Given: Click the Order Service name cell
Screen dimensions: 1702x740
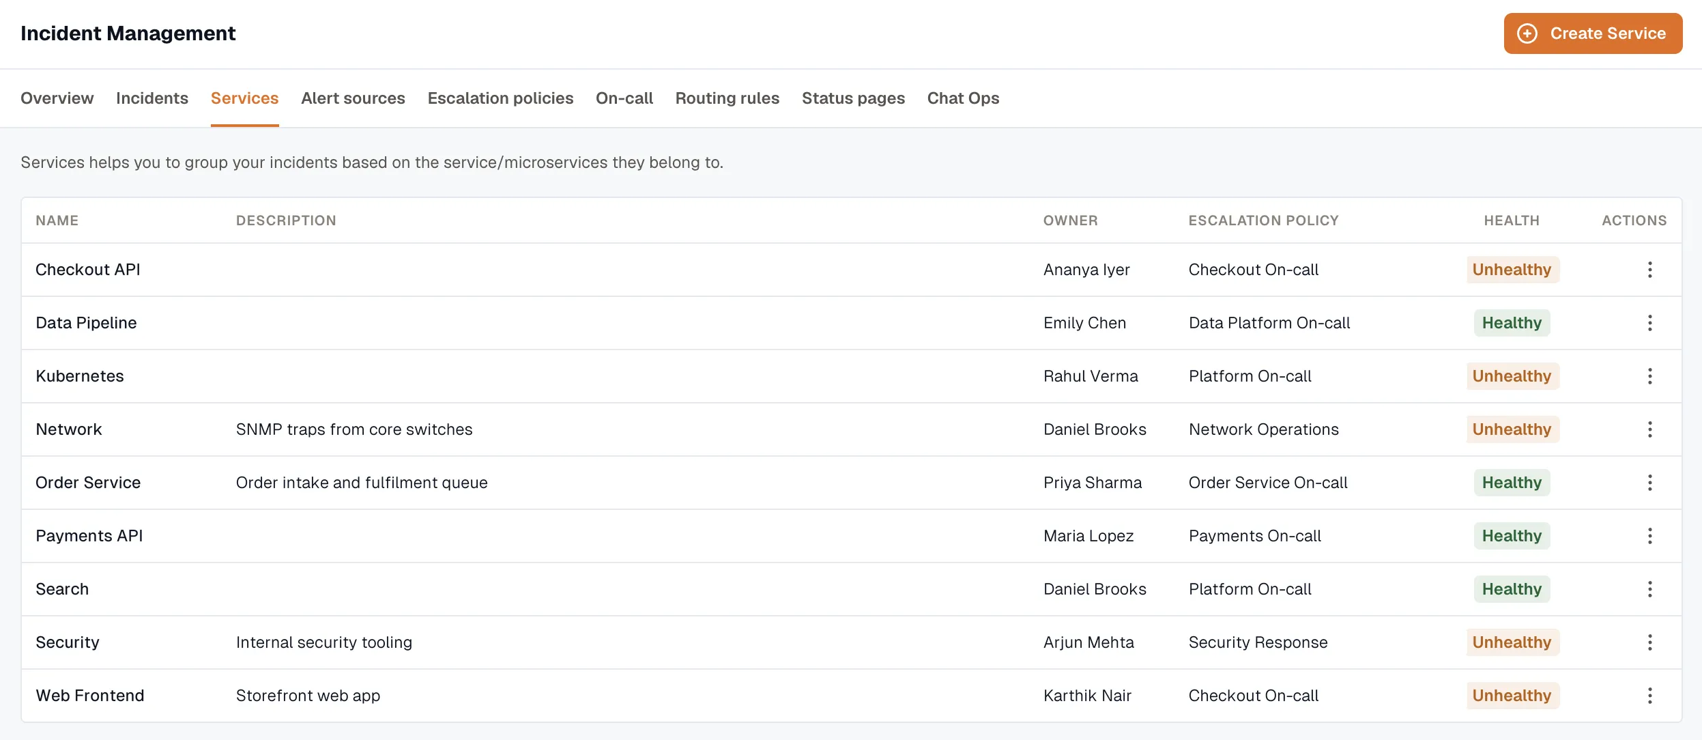Looking at the screenshot, I should 88,483.
